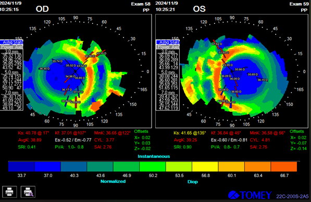Click PVA: 1.0- 0.8 value
Viewport: 311px width, 202px height.
pos(69,147)
